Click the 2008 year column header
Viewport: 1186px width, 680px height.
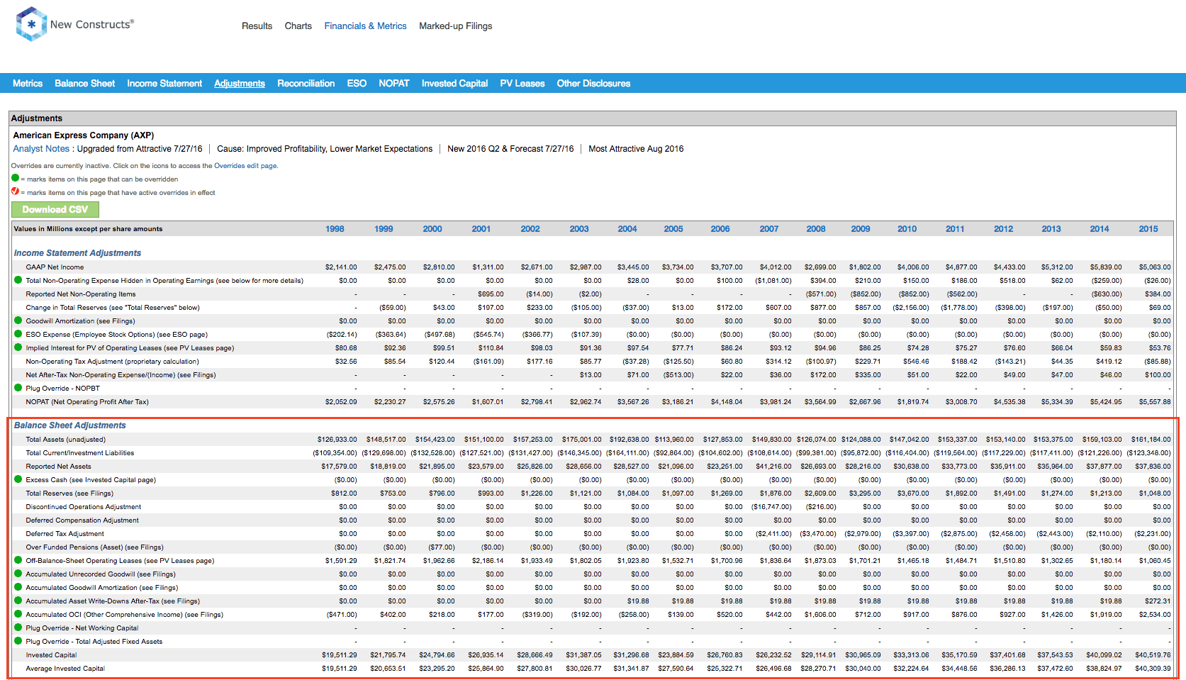816,229
